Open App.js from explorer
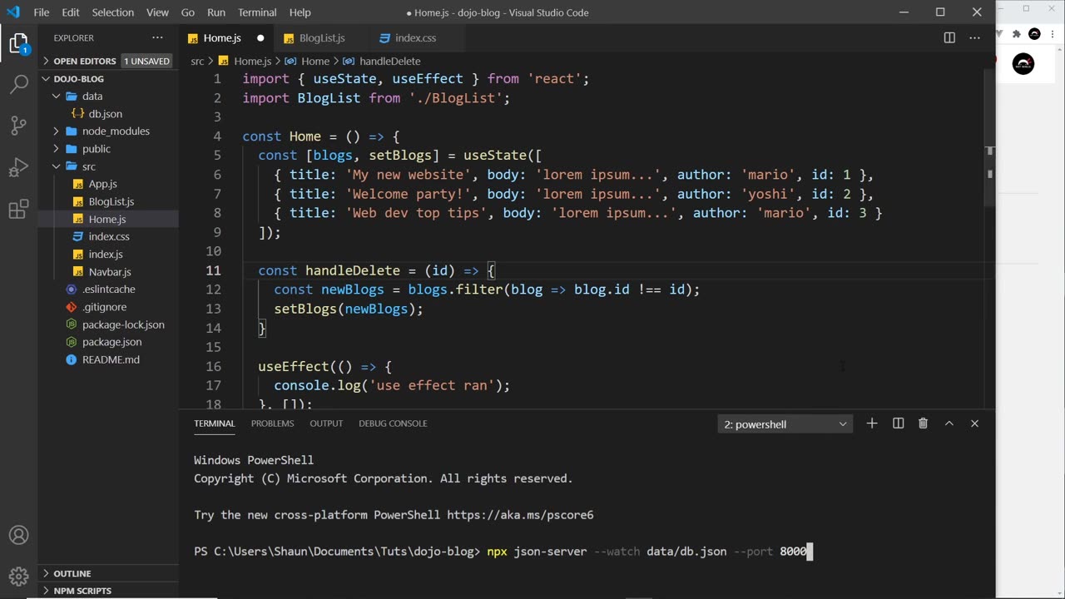 tap(108, 184)
